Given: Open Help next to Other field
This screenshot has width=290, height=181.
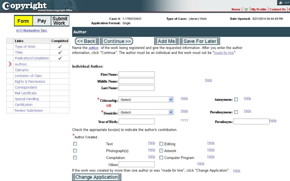Looking at the screenshot, I should 201,163.
